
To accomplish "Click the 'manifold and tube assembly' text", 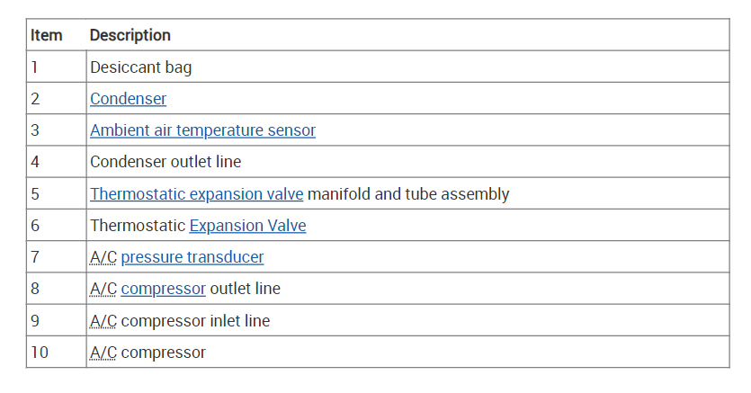I will pos(408,193).
